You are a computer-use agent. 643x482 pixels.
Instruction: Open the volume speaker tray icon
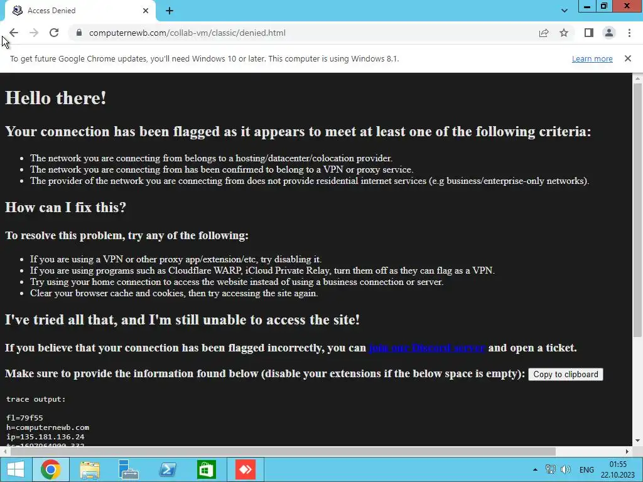(566, 469)
